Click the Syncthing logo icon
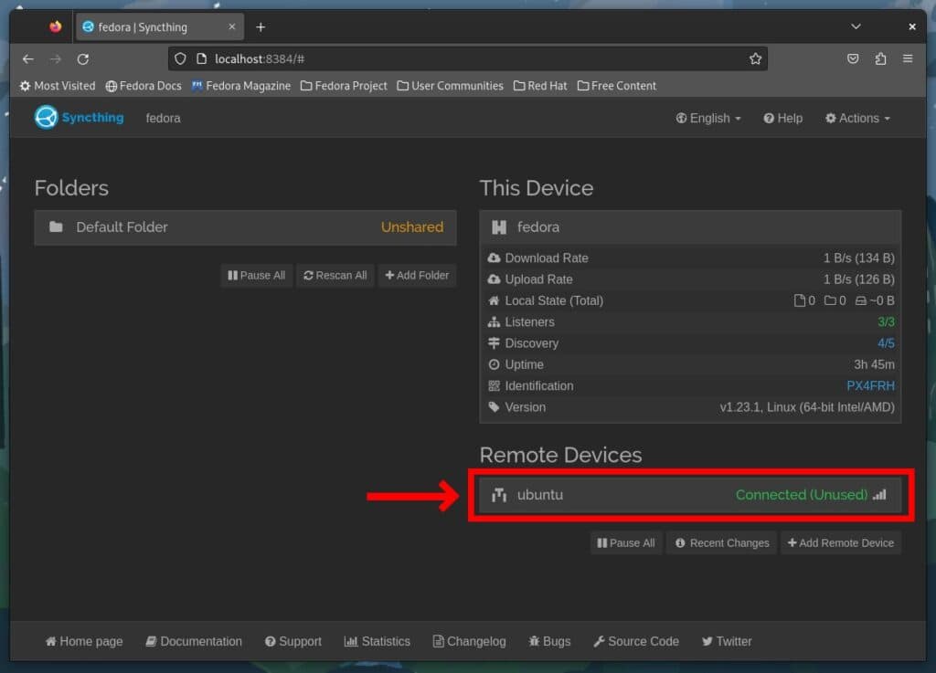 [46, 118]
